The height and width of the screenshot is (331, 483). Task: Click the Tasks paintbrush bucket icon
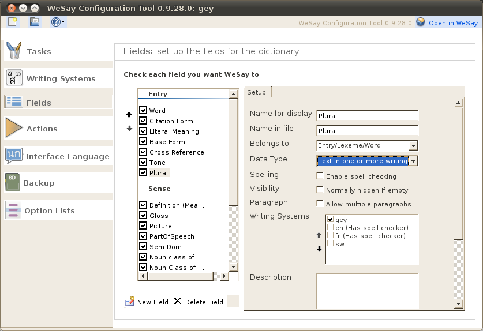point(14,50)
